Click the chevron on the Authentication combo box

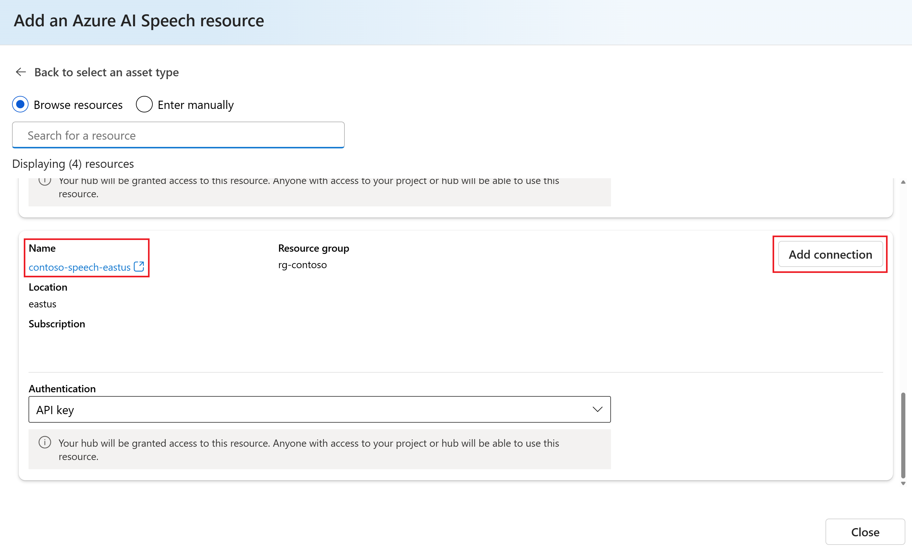click(x=597, y=409)
